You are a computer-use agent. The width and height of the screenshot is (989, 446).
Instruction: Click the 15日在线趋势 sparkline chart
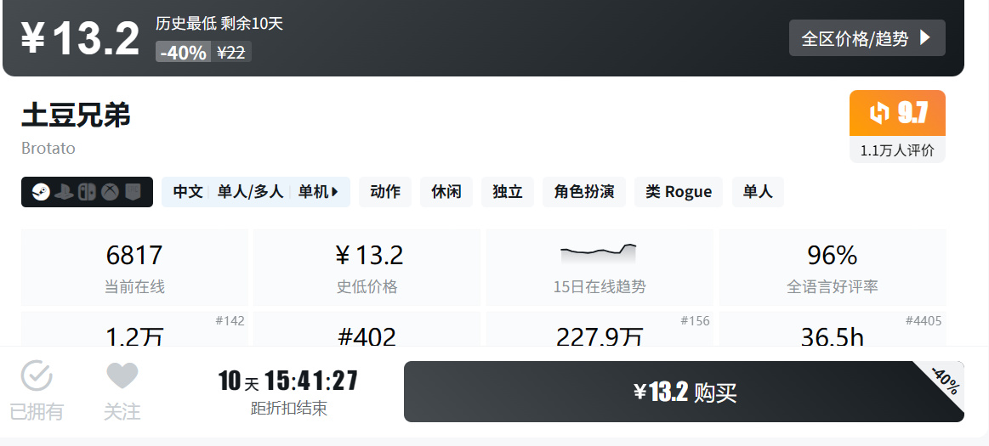point(599,253)
